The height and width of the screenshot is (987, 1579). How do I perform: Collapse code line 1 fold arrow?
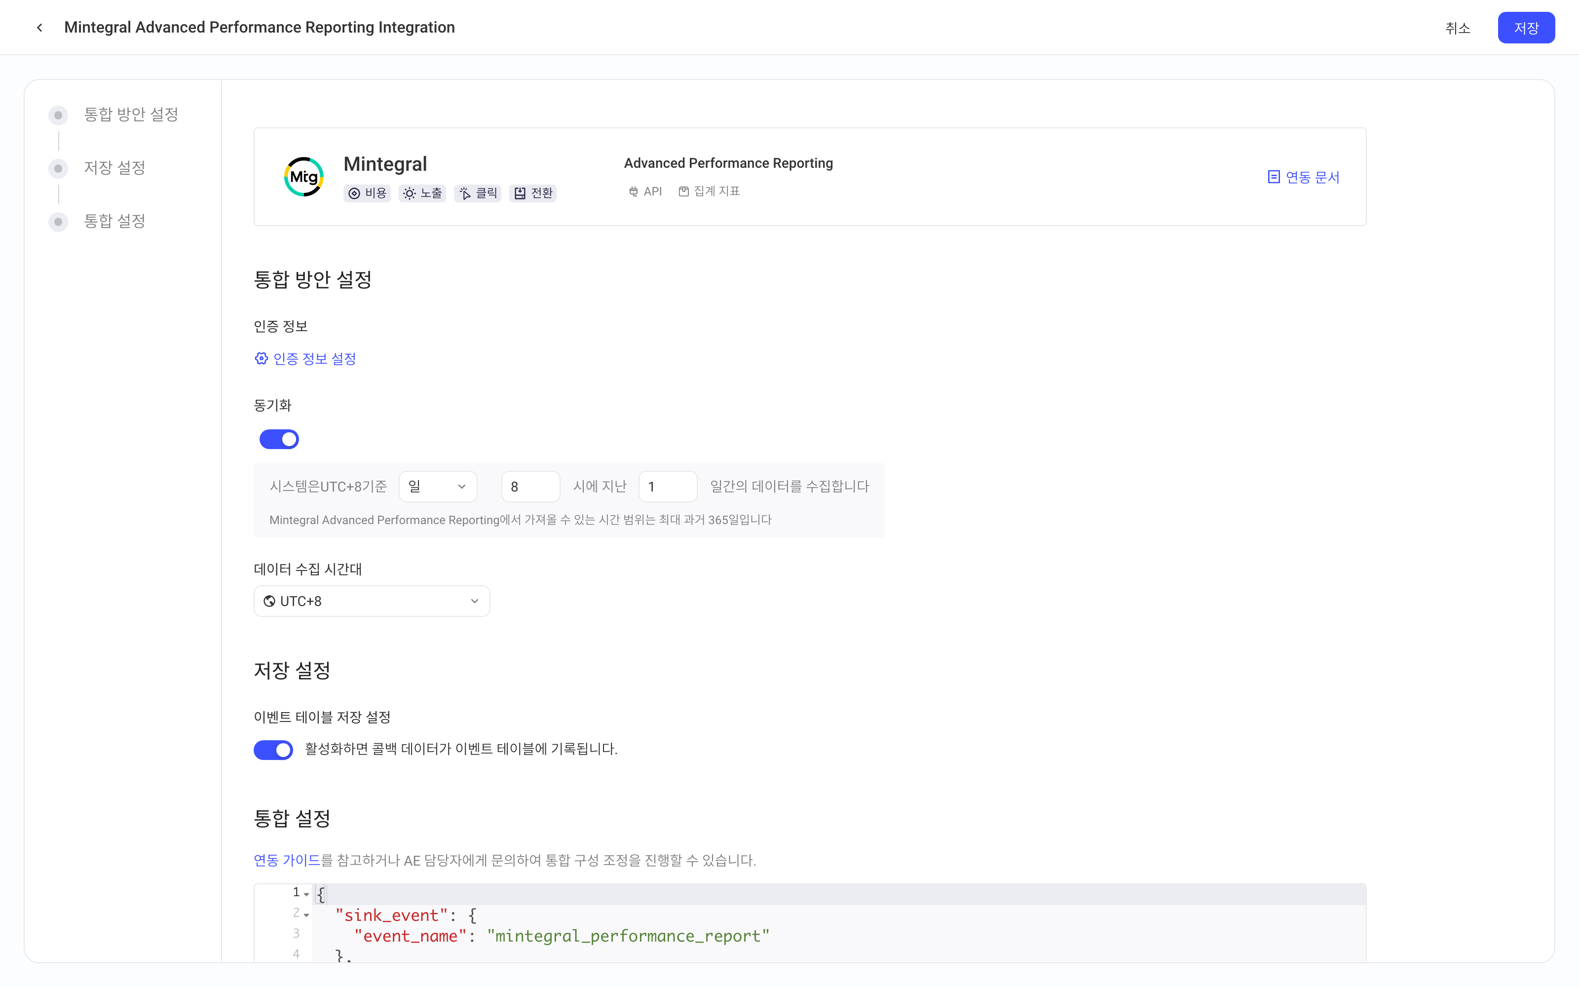tap(306, 894)
